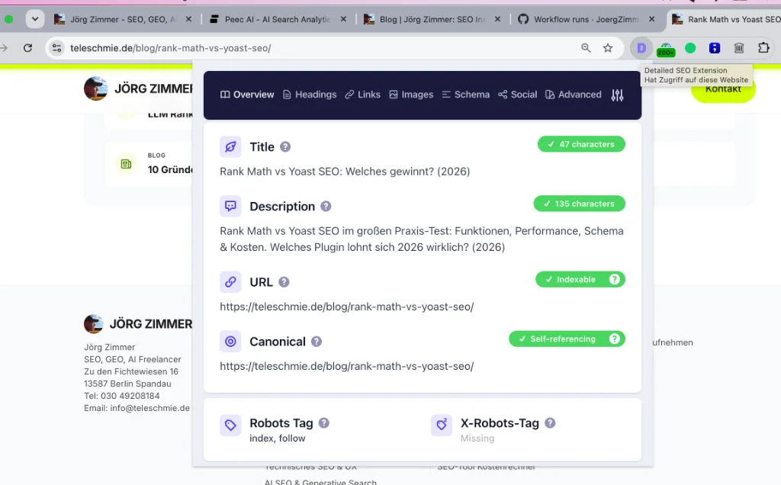Click the Description help question mark

click(x=326, y=206)
